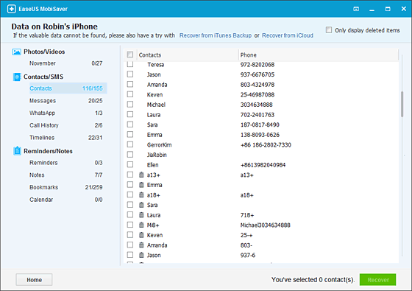Image resolution: width=412 pixels, height=291 pixels.
Task: Open Bookmarks 21/259 in sidebar
Action: 66,187
